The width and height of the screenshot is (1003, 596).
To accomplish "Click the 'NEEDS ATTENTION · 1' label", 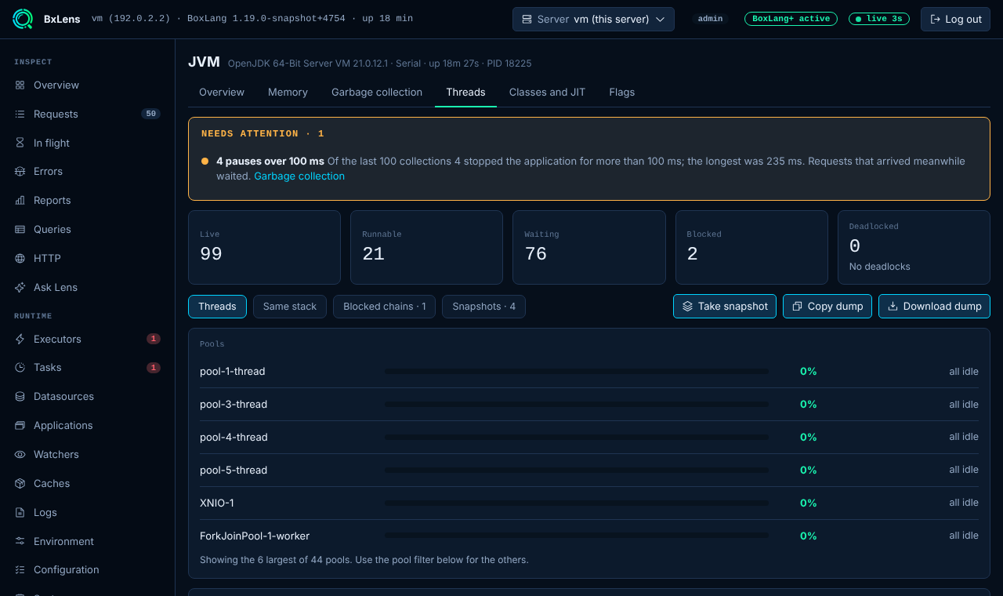I will coord(263,134).
